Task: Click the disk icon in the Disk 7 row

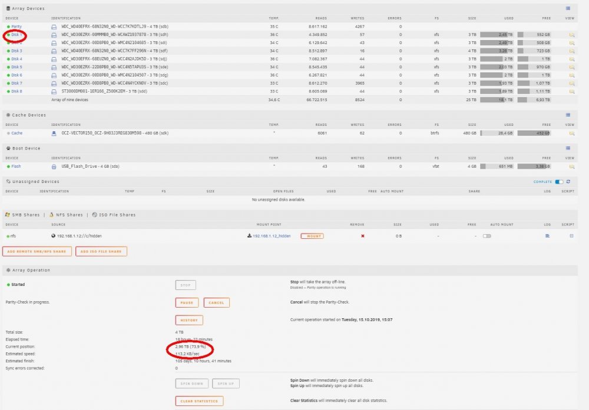Action: point(54,84)
